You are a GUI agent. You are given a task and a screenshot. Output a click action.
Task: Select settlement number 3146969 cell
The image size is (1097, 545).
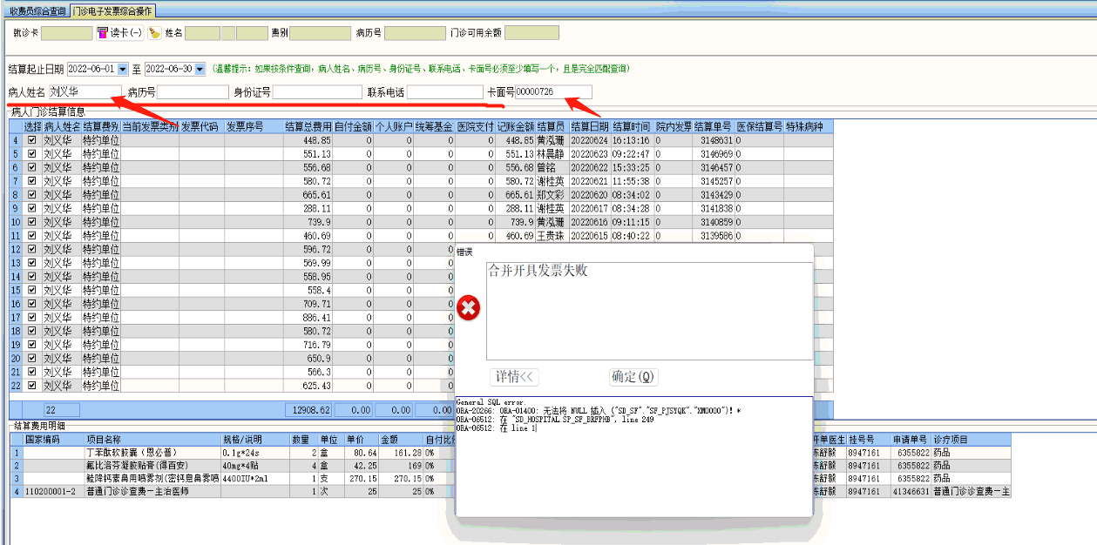(x=714, y=154)
